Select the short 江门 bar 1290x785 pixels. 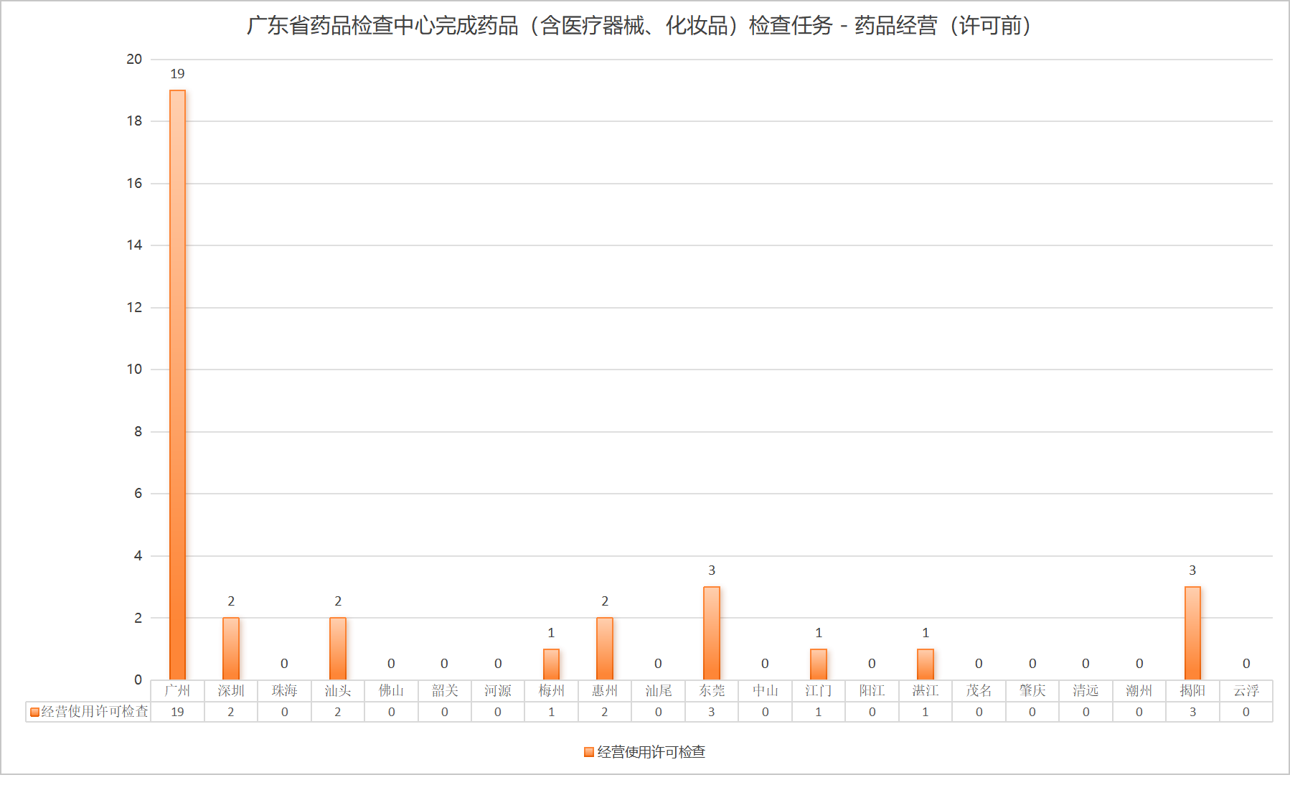[x=819, y=664]
